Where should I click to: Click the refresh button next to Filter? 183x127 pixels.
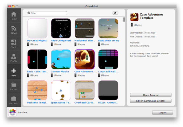click(115, 13)
